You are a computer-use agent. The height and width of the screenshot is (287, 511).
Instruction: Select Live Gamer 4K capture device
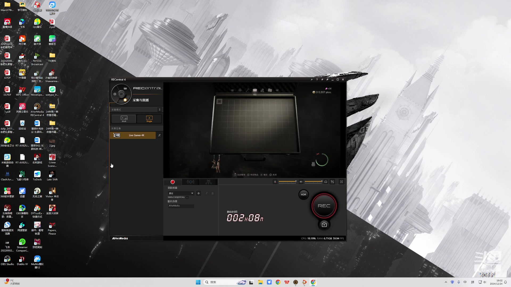pos(133,135)
